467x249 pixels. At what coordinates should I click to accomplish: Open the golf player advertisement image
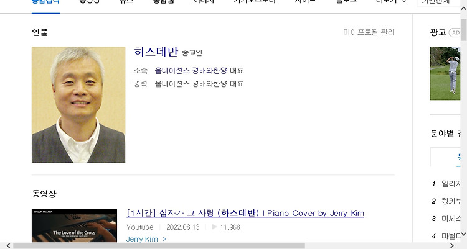445,73
